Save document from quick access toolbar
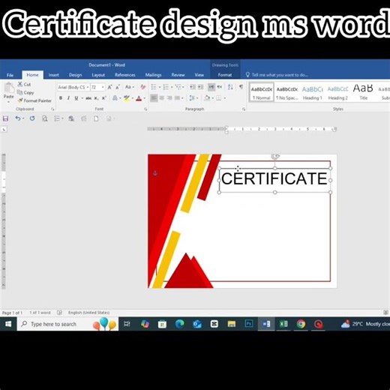The width and height of the screenshot is (390, 390). tap(5, 118)
